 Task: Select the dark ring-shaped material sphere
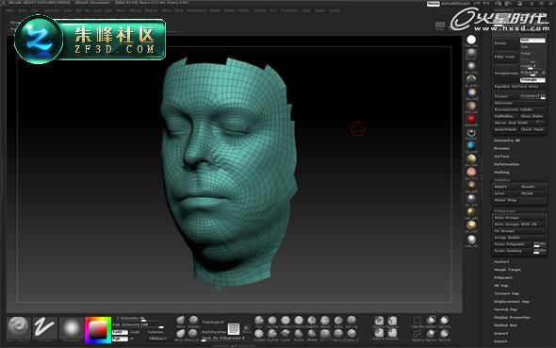click(x=471, y=132)
